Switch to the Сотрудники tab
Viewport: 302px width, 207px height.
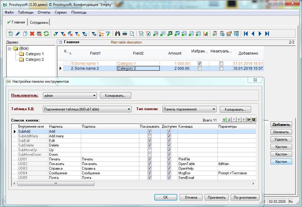point(39,23)
